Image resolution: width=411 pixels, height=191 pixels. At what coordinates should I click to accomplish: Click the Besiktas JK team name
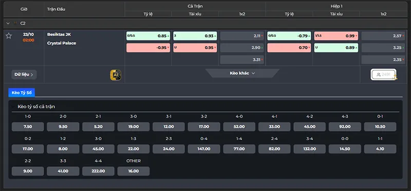coord(59,34)
